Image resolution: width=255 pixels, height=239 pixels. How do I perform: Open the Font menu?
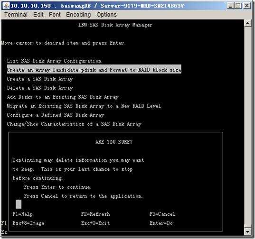coord(55,15)
